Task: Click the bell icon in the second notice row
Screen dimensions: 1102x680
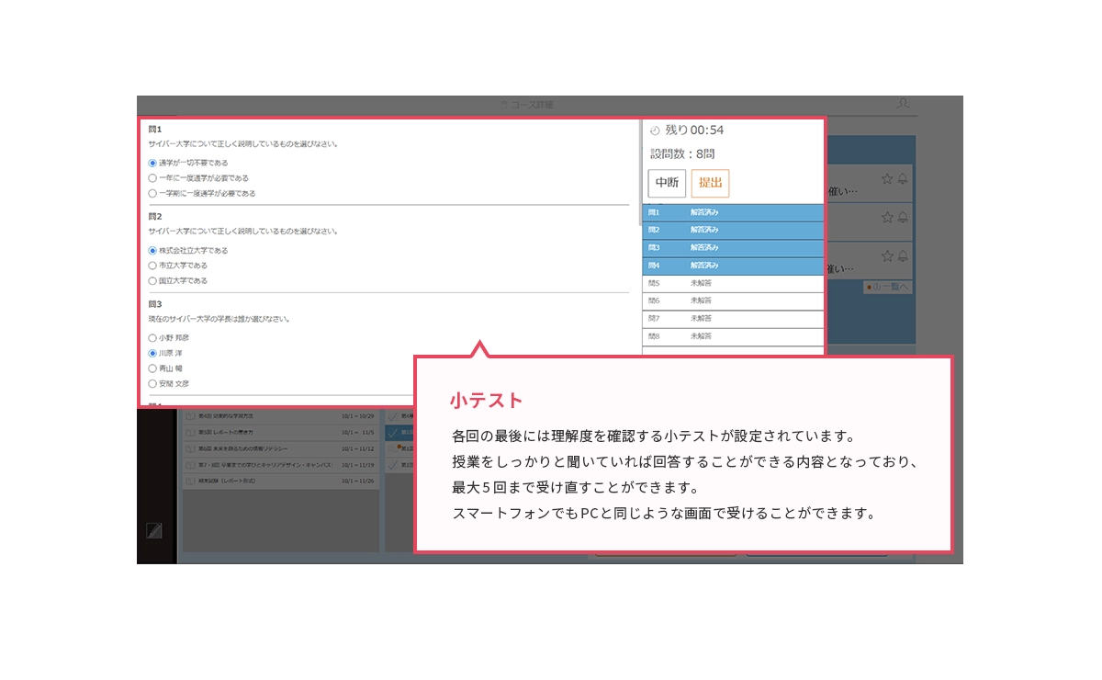Action: point(903,217)
